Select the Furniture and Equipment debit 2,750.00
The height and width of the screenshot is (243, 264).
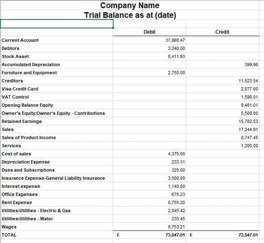(x=176, y=73)
